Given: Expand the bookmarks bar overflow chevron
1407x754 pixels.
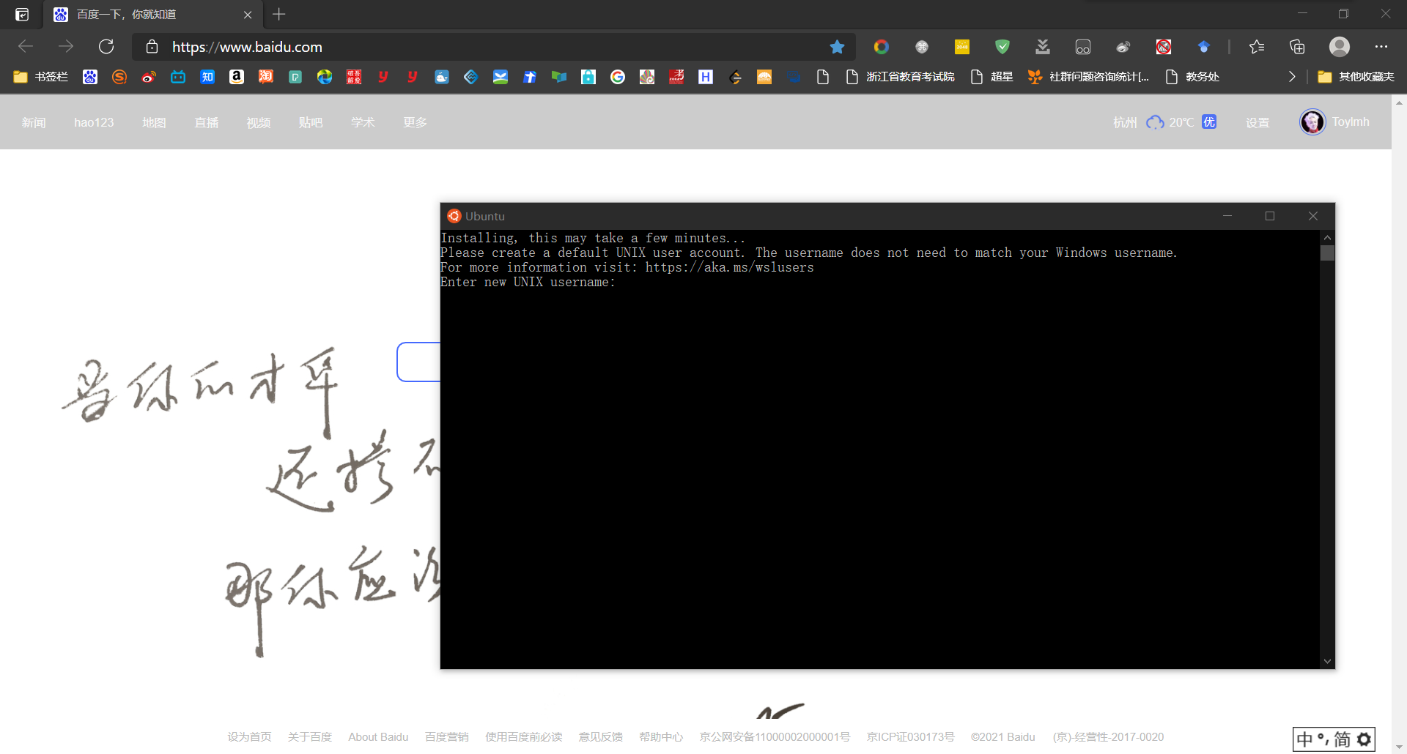Looking at the screenshot, I should (1292, 77).
